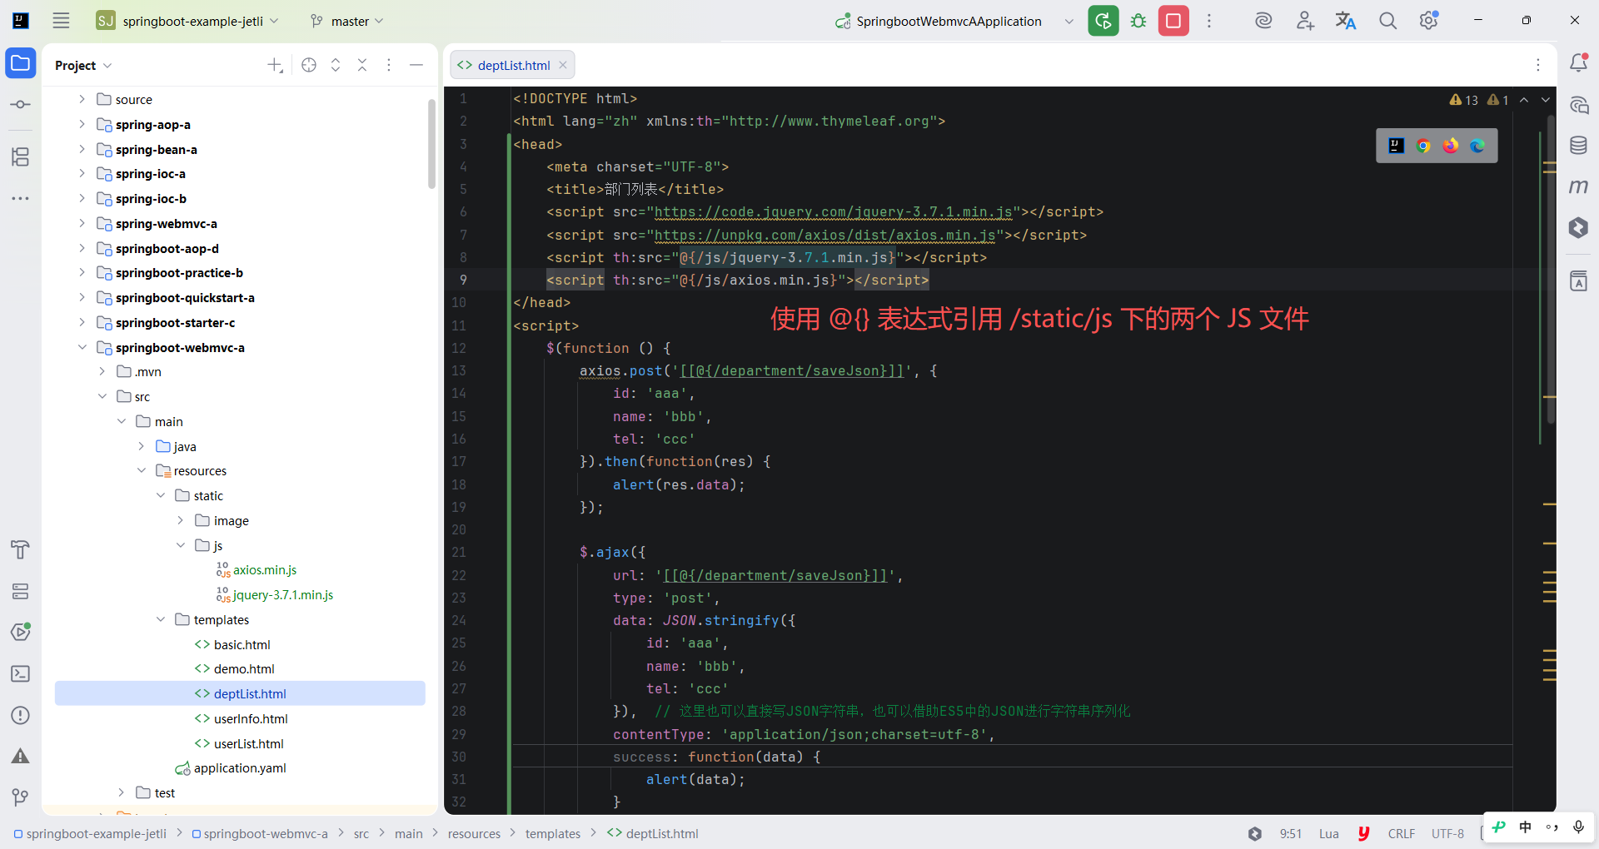
Task: Click the jquery CDN URL link
Action: tap(833, 212)
